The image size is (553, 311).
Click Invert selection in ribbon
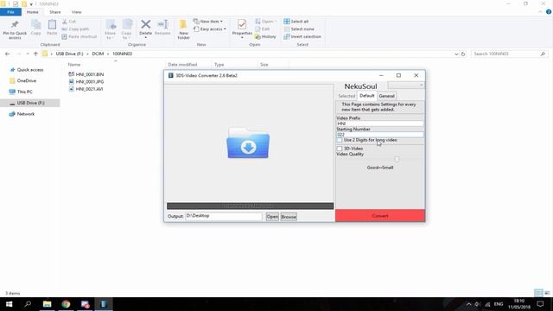(x=302, y=36)
